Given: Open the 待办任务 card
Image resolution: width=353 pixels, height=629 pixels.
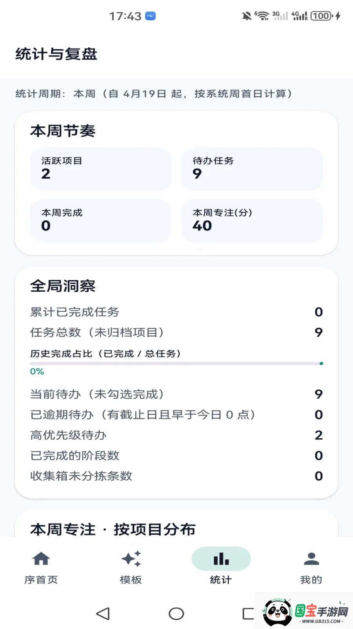Looking at the screenshot, I should [252, 169].
